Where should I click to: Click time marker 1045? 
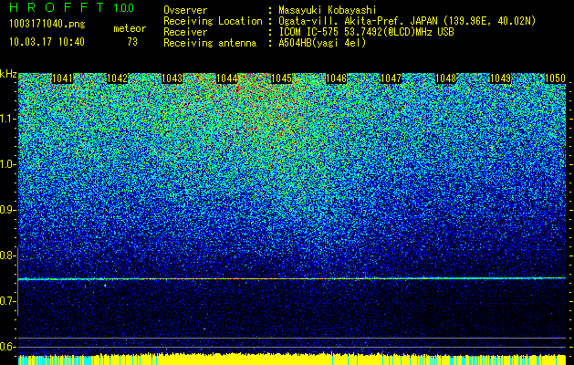pos(281,78)
